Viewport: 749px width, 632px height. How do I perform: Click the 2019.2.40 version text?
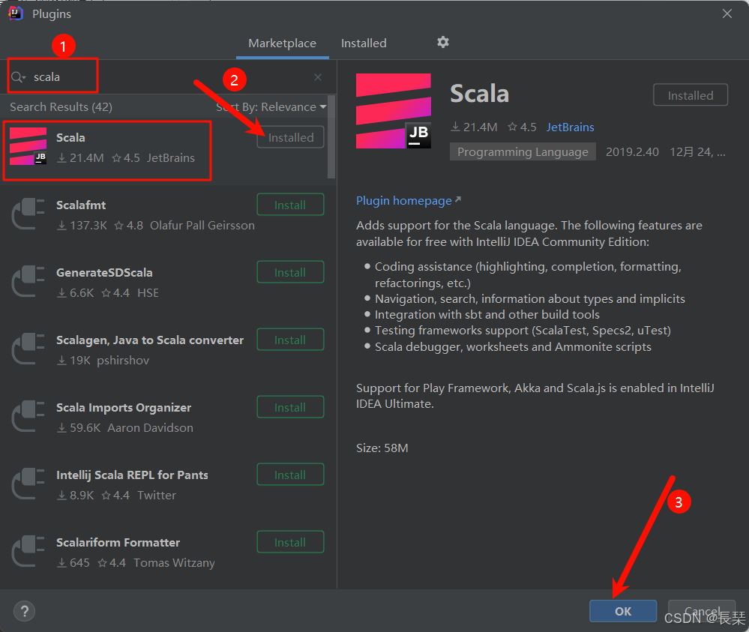click(632, 152)
